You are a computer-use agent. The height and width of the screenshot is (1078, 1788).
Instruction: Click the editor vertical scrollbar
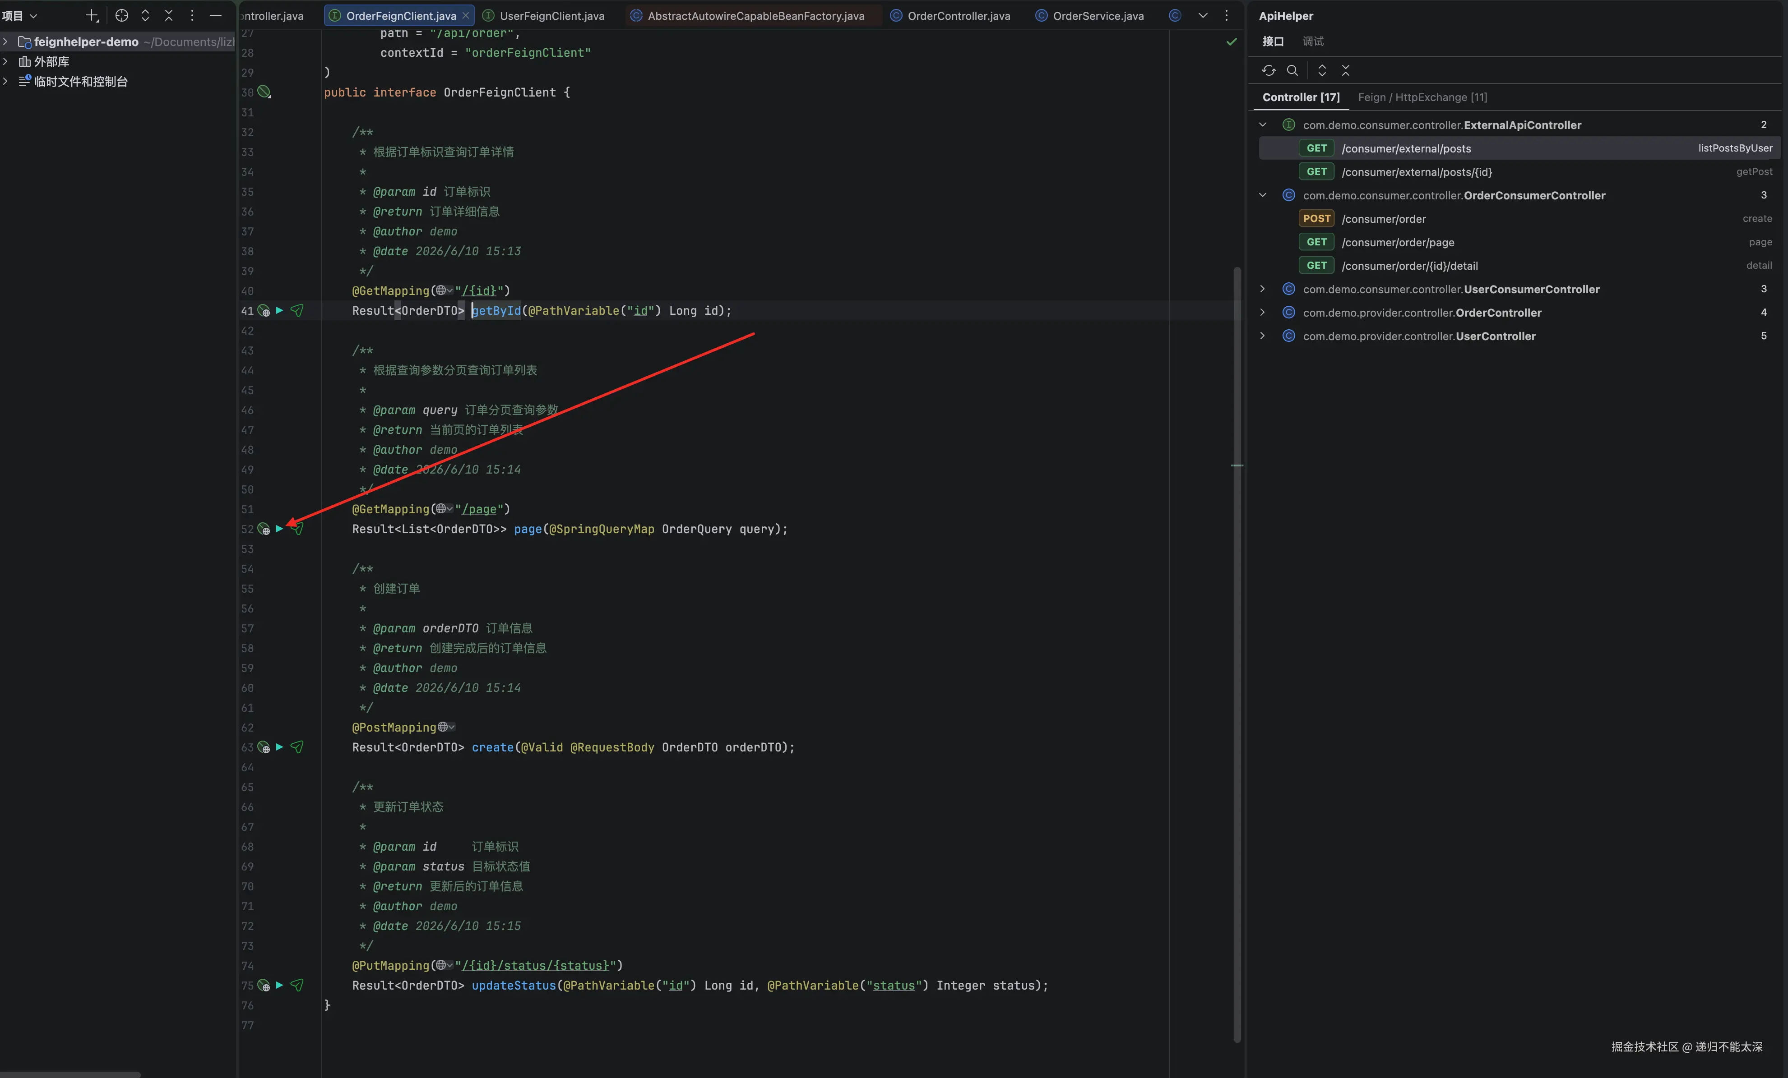[1237, 653]
